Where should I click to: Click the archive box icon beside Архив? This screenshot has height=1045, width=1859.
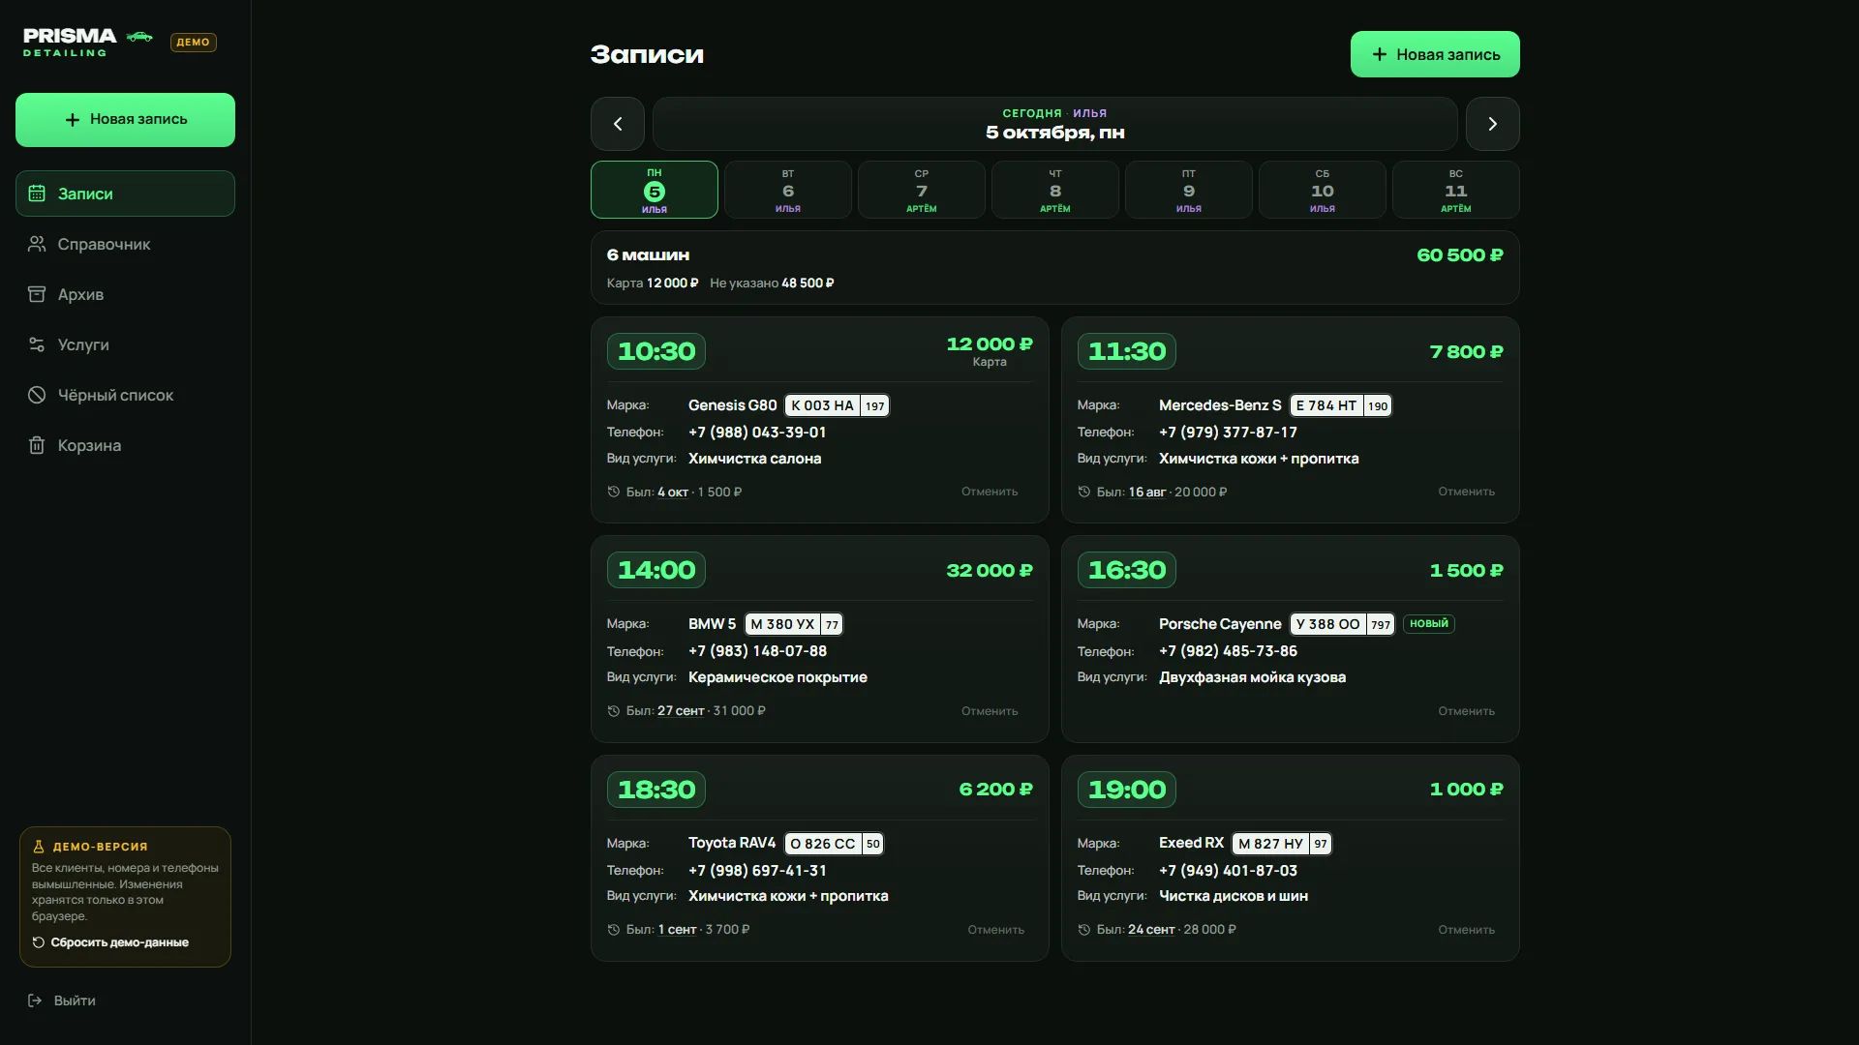coord(37,294)
